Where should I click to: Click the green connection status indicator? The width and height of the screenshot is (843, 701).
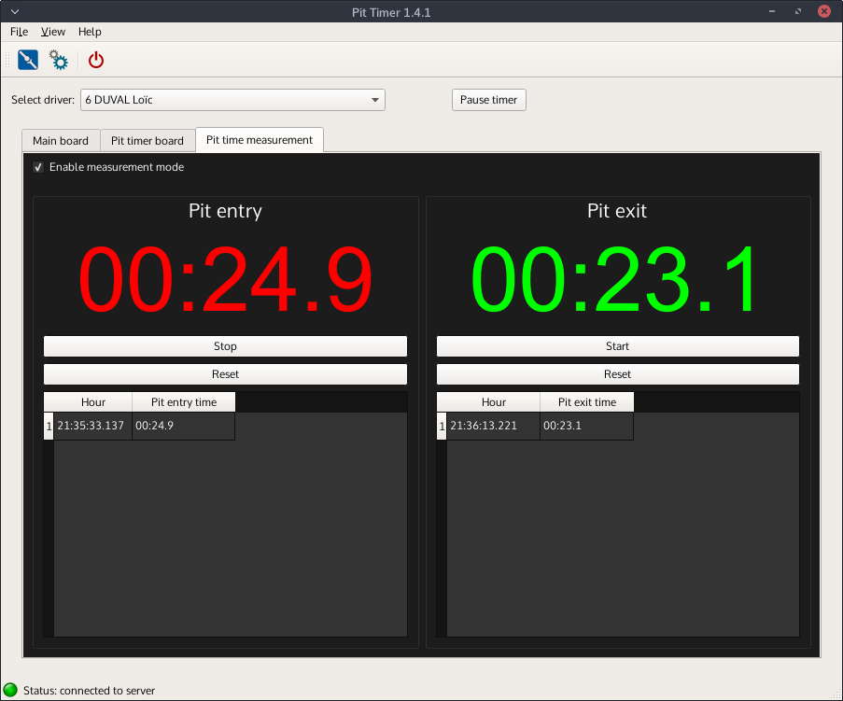(x=10, y=690)
